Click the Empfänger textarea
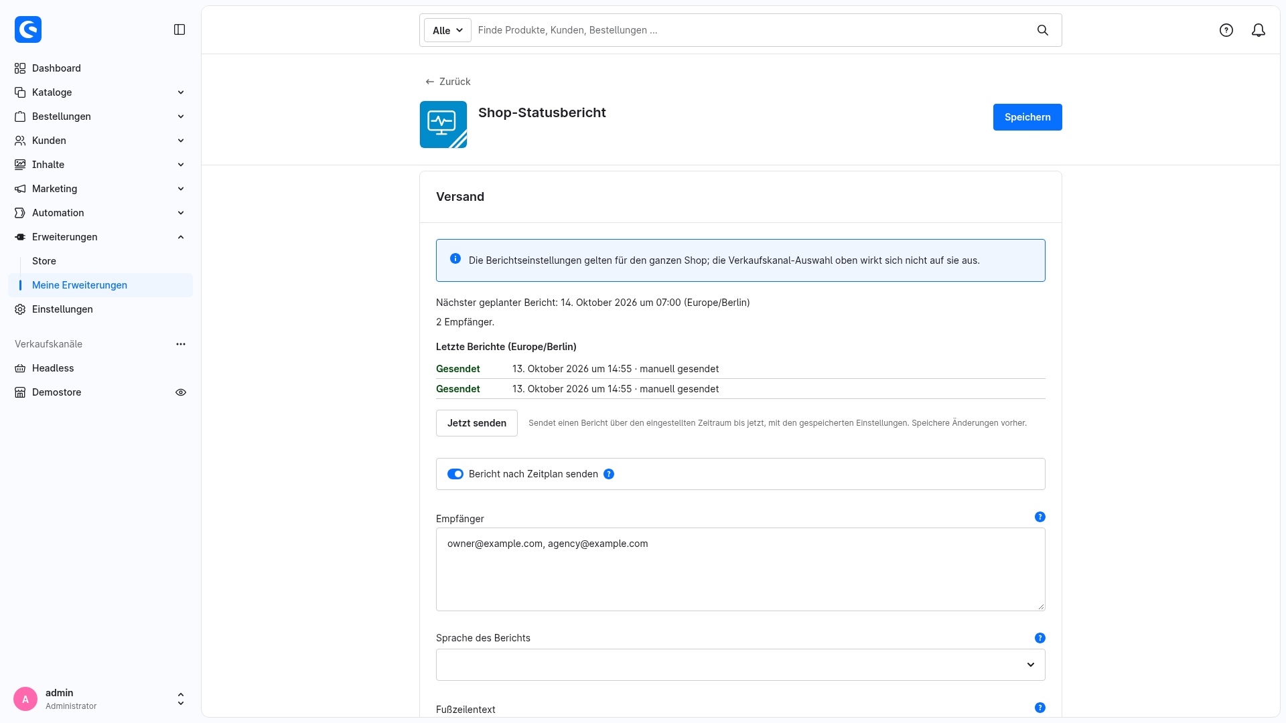1286x723 pixels. click(x=740, y=569)
